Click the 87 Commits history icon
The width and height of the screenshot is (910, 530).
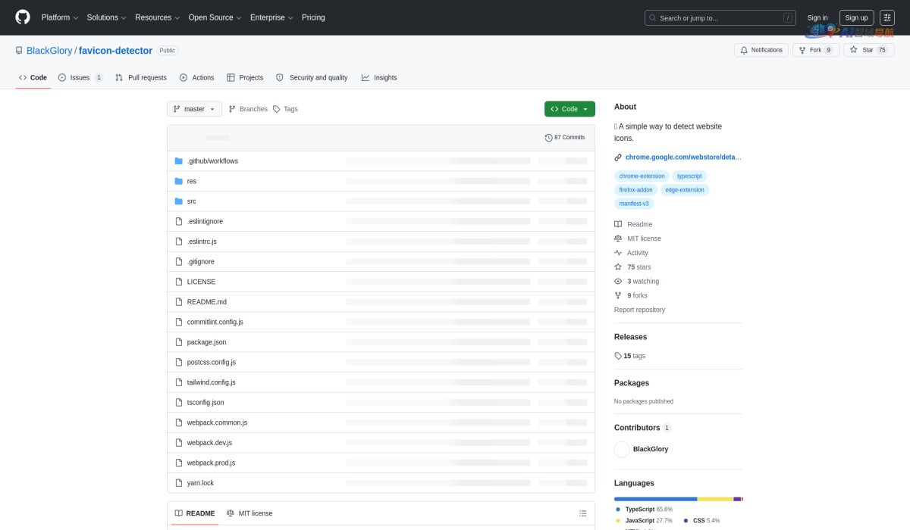pyautogui.click(x=549, y=138)
